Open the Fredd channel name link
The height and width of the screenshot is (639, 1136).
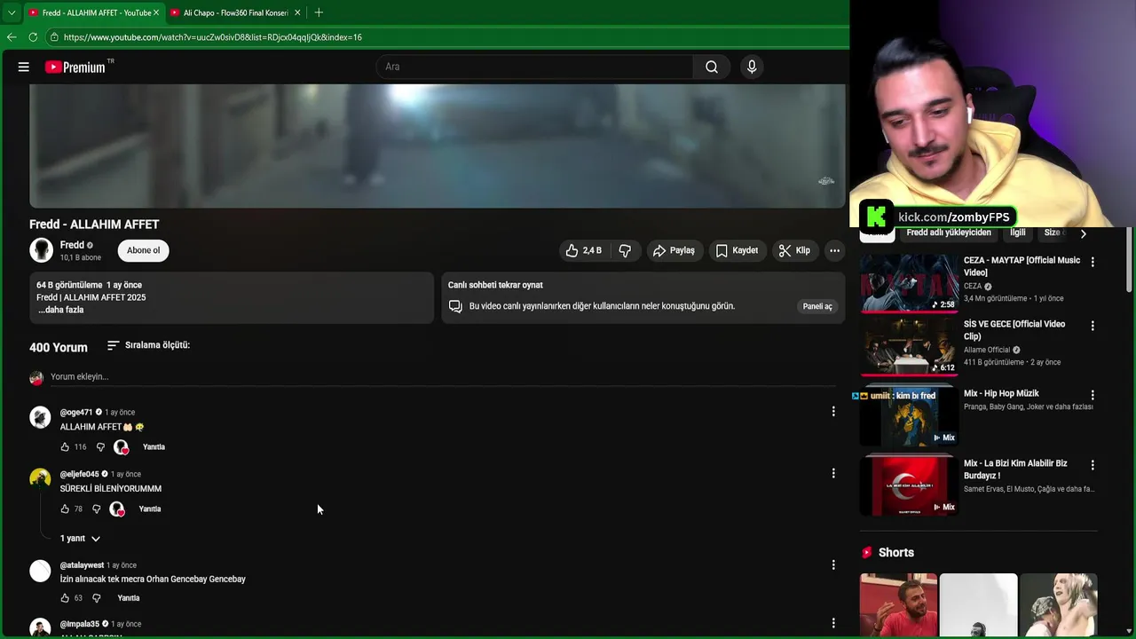pyautogui.click(x=72, y=245)
